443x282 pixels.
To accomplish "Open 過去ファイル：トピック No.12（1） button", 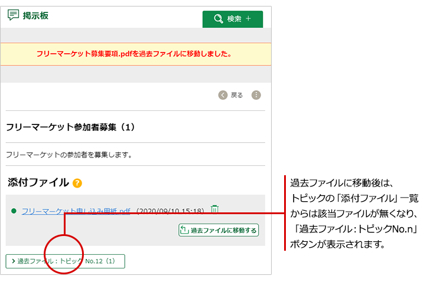I will tap(65, 261).
